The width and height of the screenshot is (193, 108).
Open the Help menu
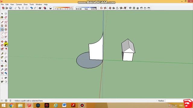(46, 4)
